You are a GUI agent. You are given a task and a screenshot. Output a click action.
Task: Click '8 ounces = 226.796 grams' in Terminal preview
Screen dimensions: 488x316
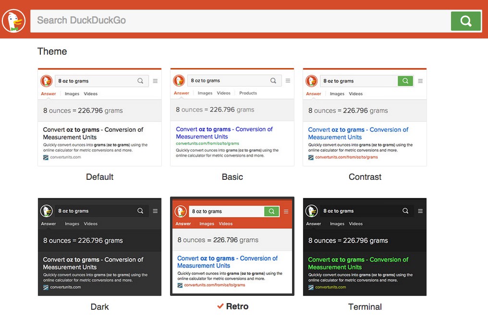click(348, 241)
